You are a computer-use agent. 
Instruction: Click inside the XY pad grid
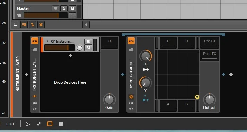pos(177,74)
